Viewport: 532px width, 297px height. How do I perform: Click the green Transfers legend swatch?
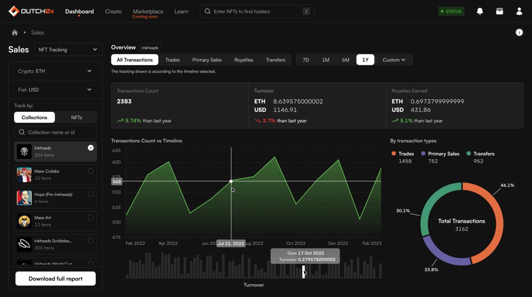tap(469, 154)
